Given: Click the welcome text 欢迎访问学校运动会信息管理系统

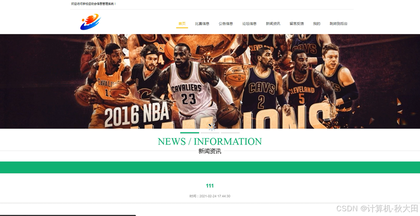Looking at the screenshot, I should [x=94, y=4].
